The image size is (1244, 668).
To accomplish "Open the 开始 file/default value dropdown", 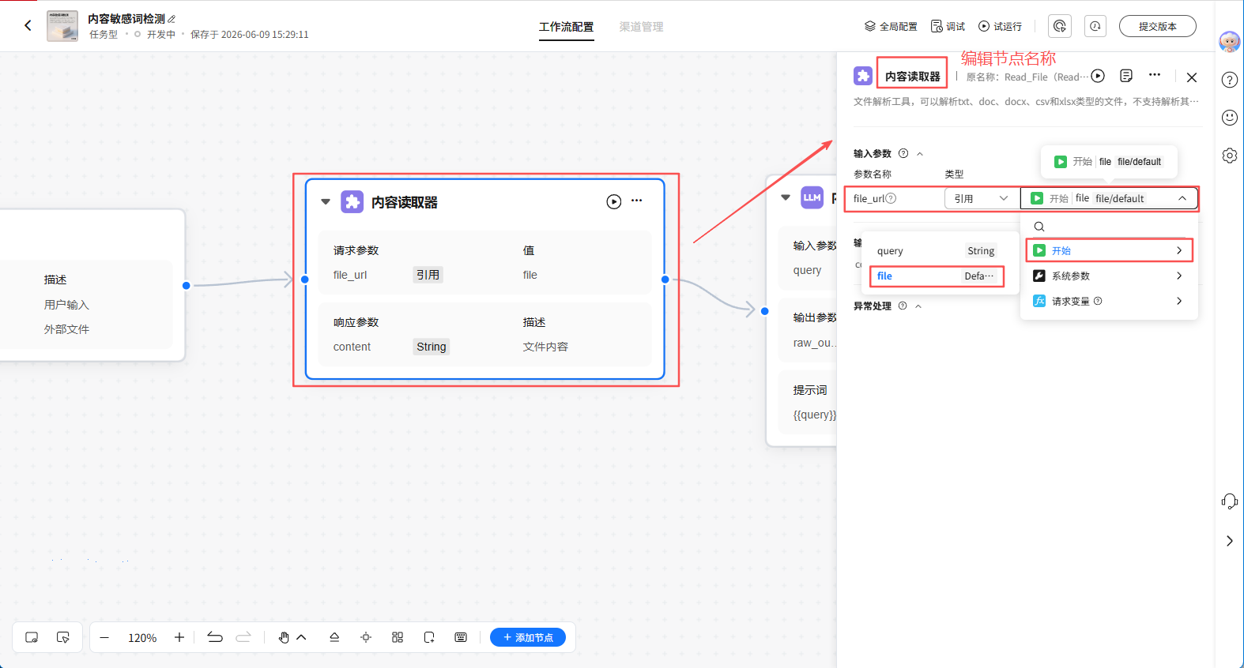I will tap(1109, 198).
